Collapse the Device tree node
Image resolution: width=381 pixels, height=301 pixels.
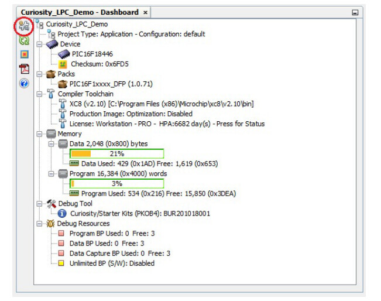click(39, 45)
